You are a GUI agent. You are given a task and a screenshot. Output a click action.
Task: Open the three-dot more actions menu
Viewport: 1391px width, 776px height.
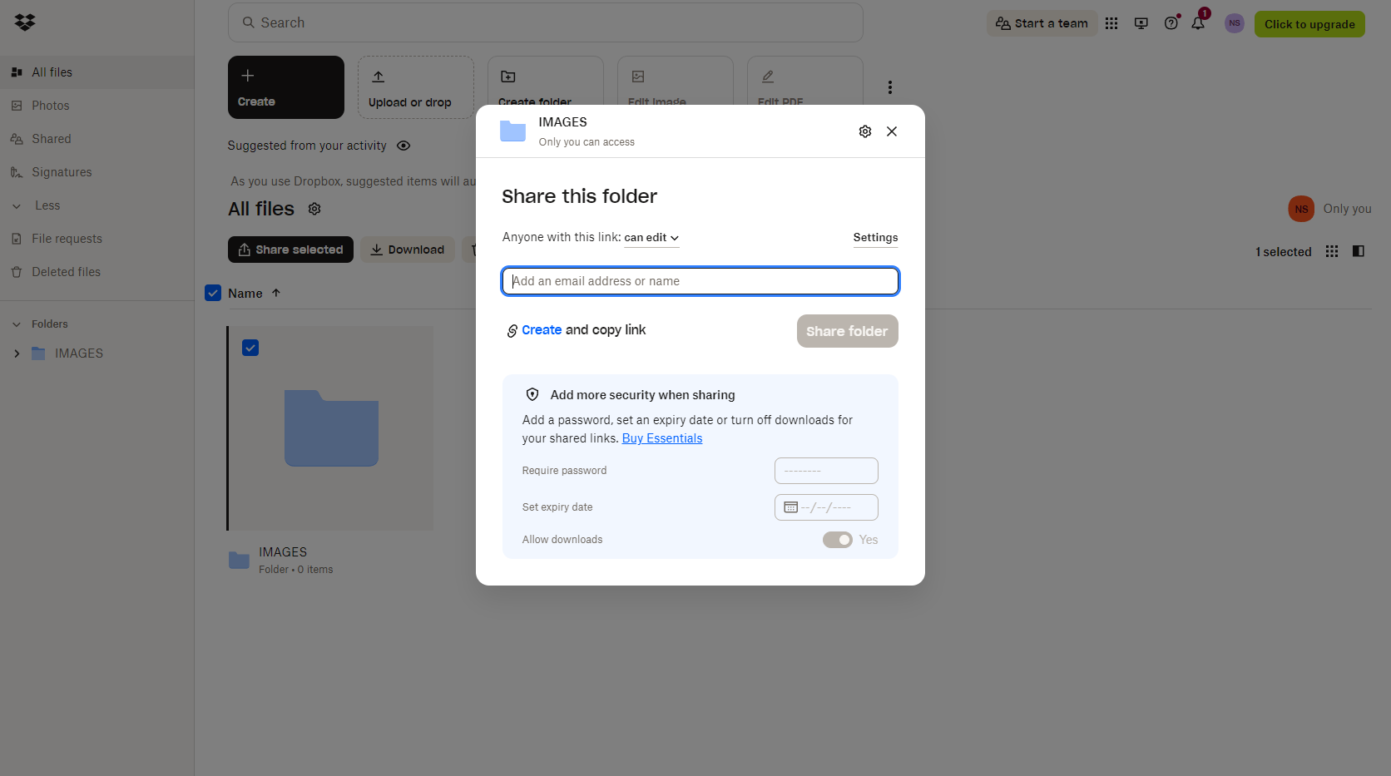[x=890, y=87]
